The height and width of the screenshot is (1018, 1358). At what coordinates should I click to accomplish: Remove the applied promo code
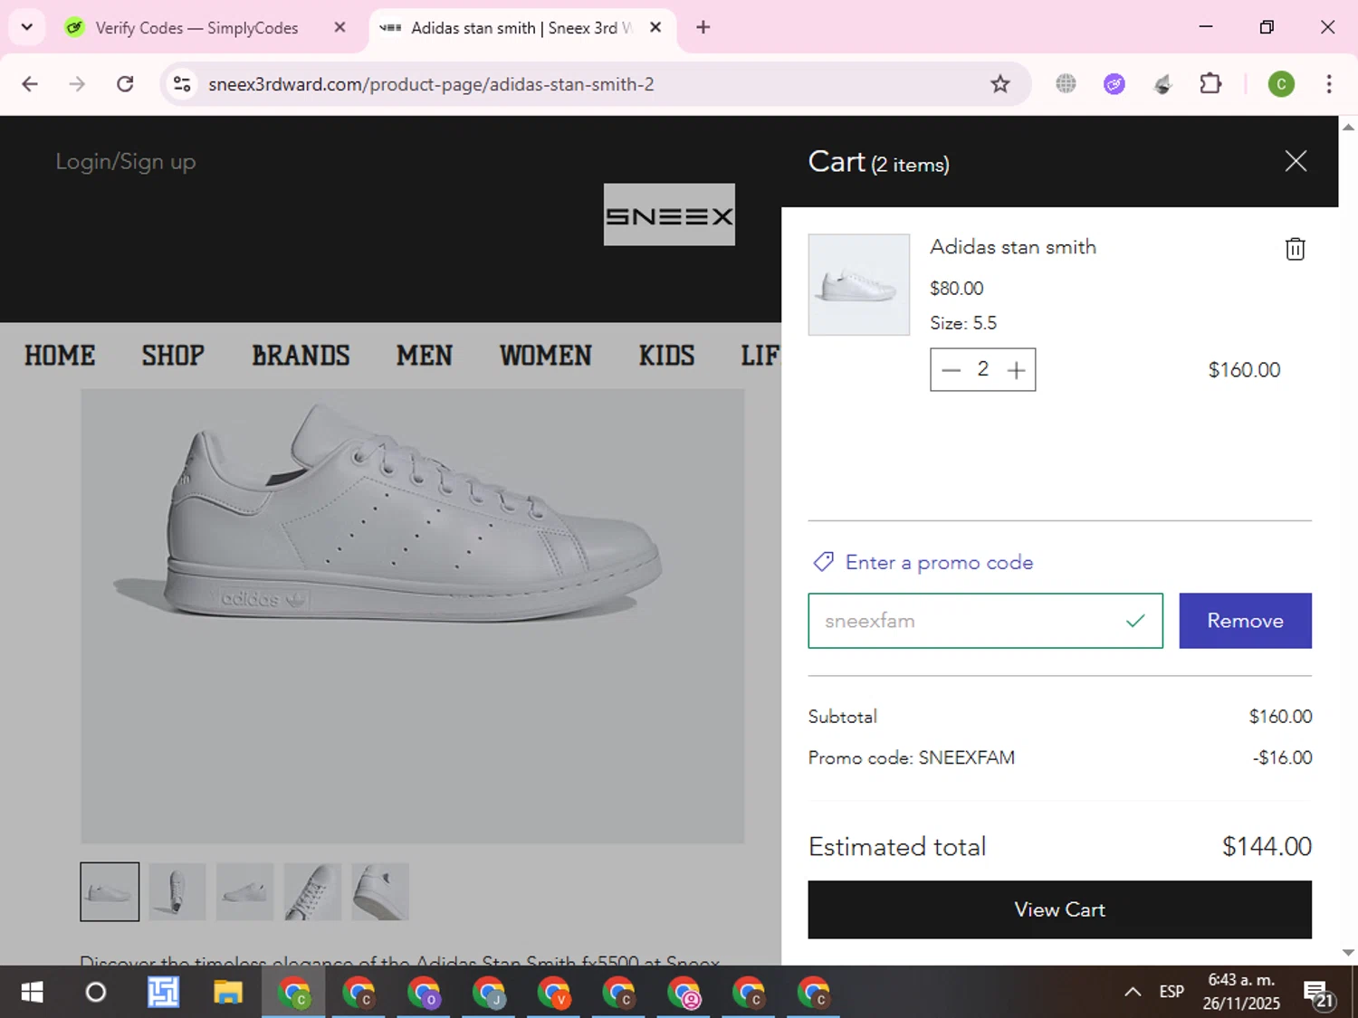(x=1245, y=621)
